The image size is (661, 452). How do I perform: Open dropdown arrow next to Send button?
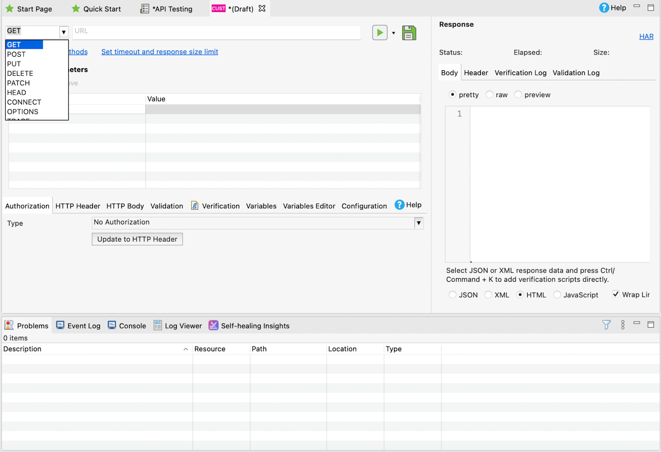point(393,33)
